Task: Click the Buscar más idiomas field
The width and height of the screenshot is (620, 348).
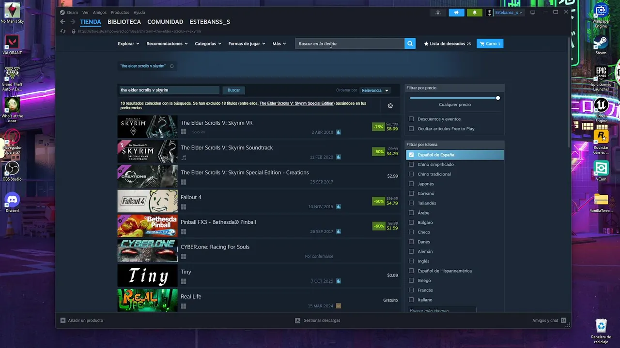Action: tap(442, 310)
